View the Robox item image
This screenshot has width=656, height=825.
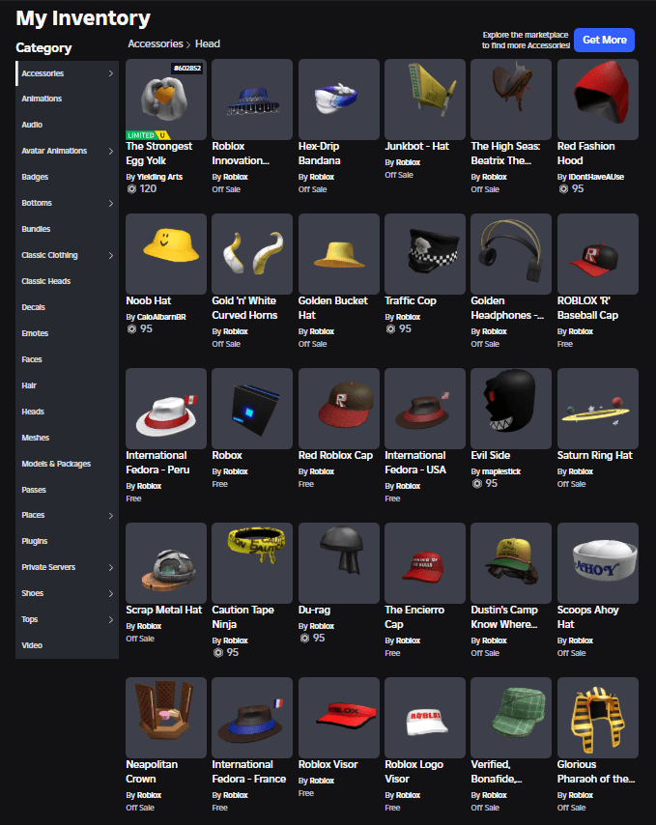(x=252, y=409)
